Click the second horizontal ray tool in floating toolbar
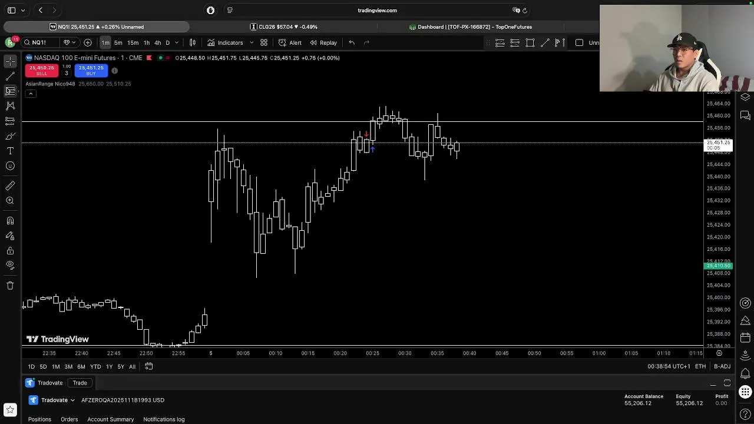 (x=515, y=42)
